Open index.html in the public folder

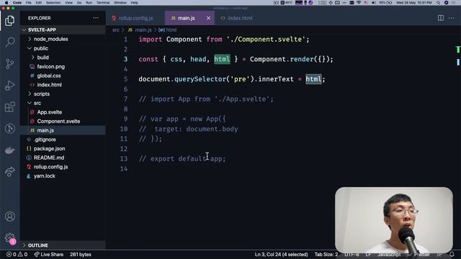63,85
